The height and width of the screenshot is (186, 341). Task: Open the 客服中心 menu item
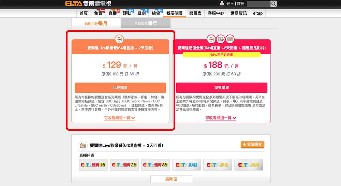coord(216,13)
